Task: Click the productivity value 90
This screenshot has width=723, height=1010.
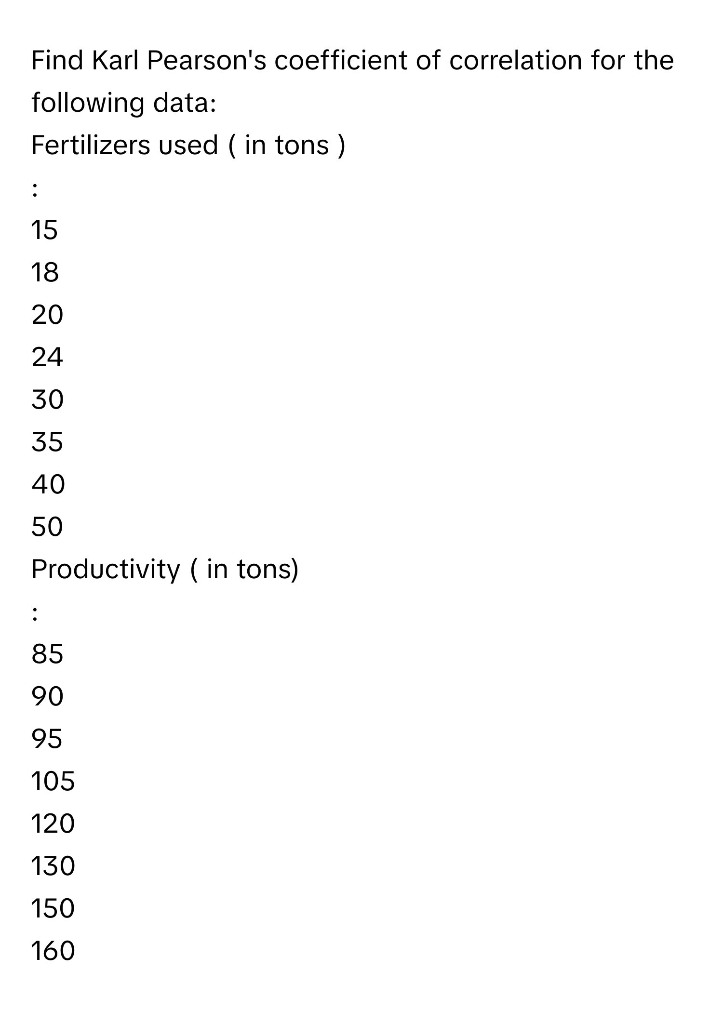Action: point(47,696)
